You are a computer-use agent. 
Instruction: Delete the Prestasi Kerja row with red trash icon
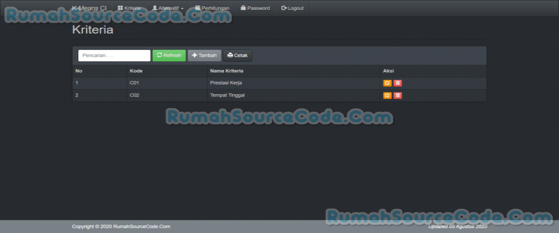click(398, 83)
